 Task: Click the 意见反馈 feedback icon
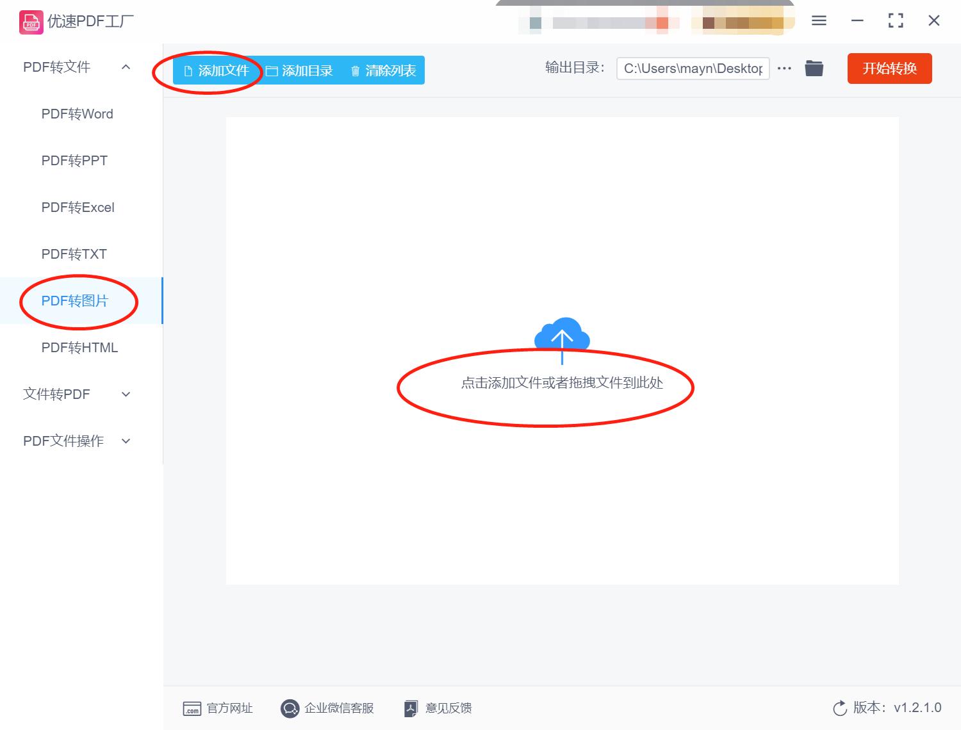tap(411, 708)
